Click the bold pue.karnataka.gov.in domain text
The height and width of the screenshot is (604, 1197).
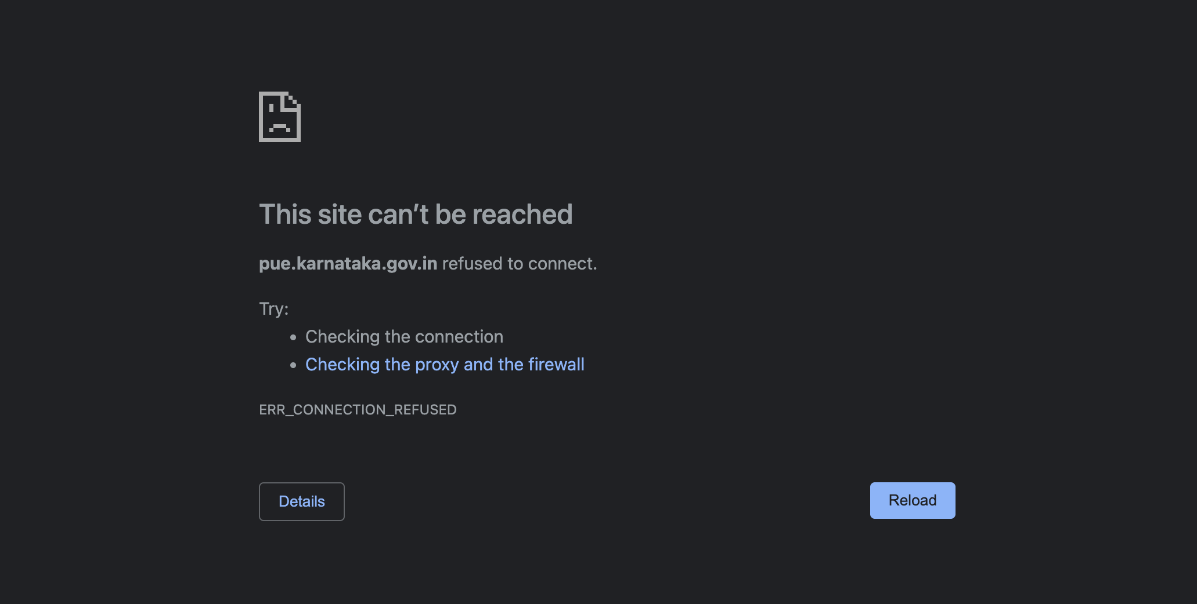pyautogui.click(x=348, y=264)
